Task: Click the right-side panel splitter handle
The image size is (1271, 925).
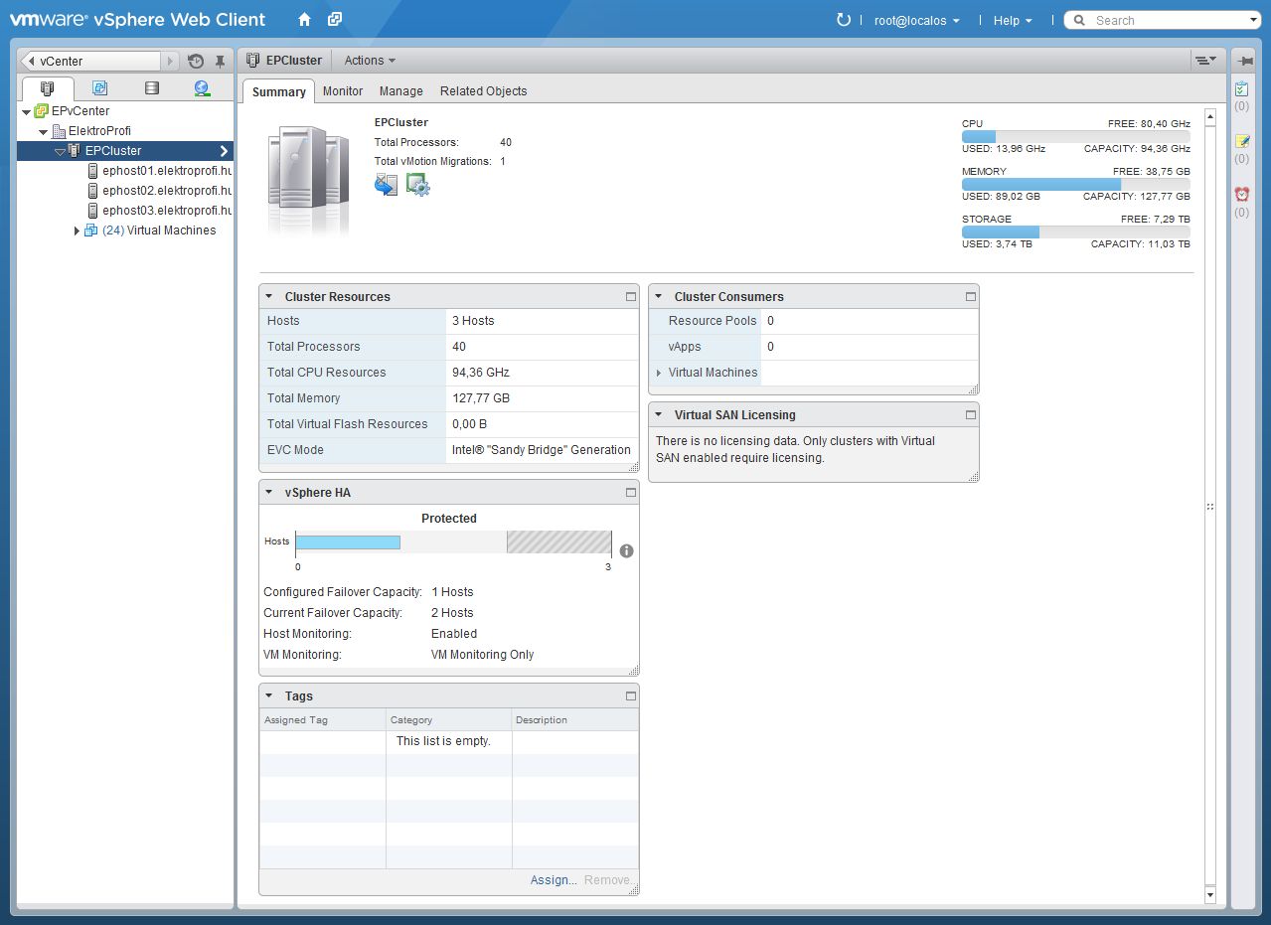Action: point(1209,507)
